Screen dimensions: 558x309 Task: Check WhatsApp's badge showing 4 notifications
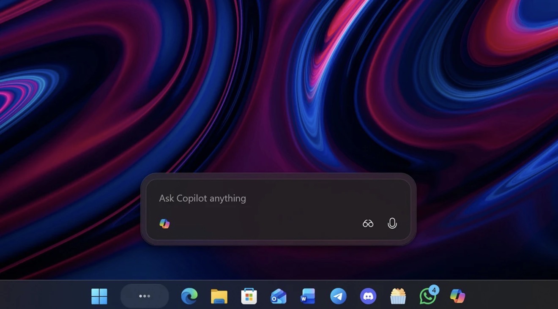click(x=434, y=290)
